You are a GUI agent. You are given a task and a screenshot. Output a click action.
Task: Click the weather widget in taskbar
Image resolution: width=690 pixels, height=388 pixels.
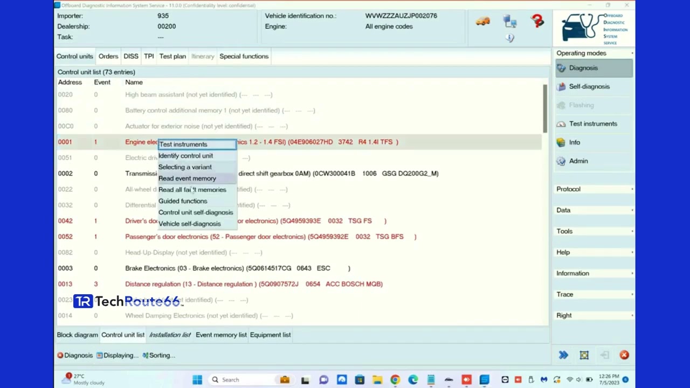pyautogui.click(x=84, y=379)
